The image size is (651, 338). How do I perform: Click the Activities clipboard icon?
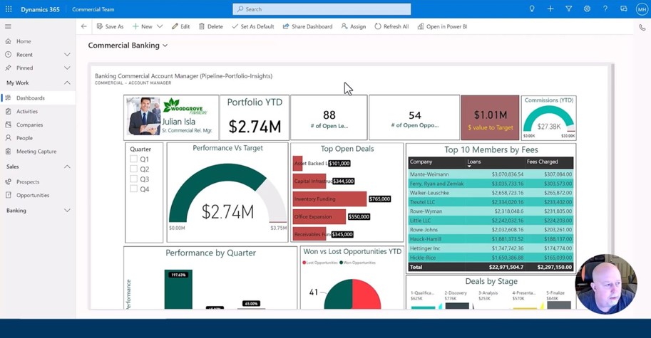click(8, 111)
